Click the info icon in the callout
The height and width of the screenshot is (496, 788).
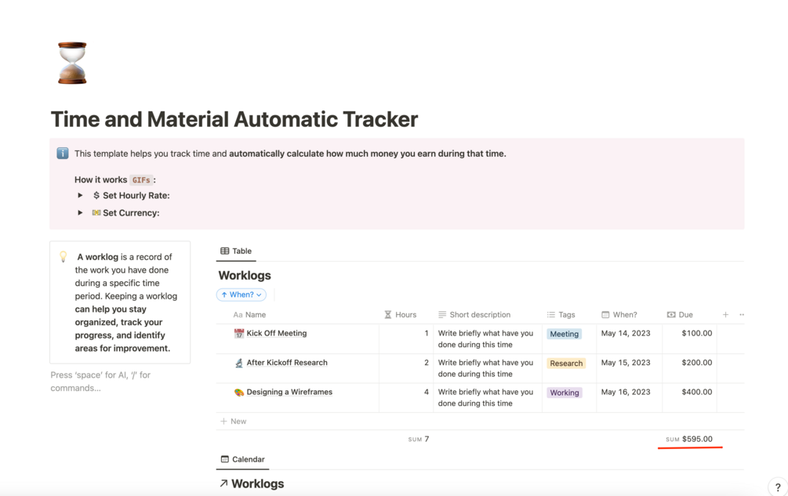(x=63, y=154)
